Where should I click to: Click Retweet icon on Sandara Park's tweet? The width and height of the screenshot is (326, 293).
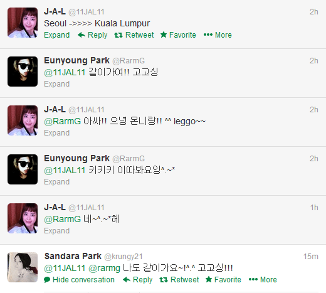(x=164, y=280)
